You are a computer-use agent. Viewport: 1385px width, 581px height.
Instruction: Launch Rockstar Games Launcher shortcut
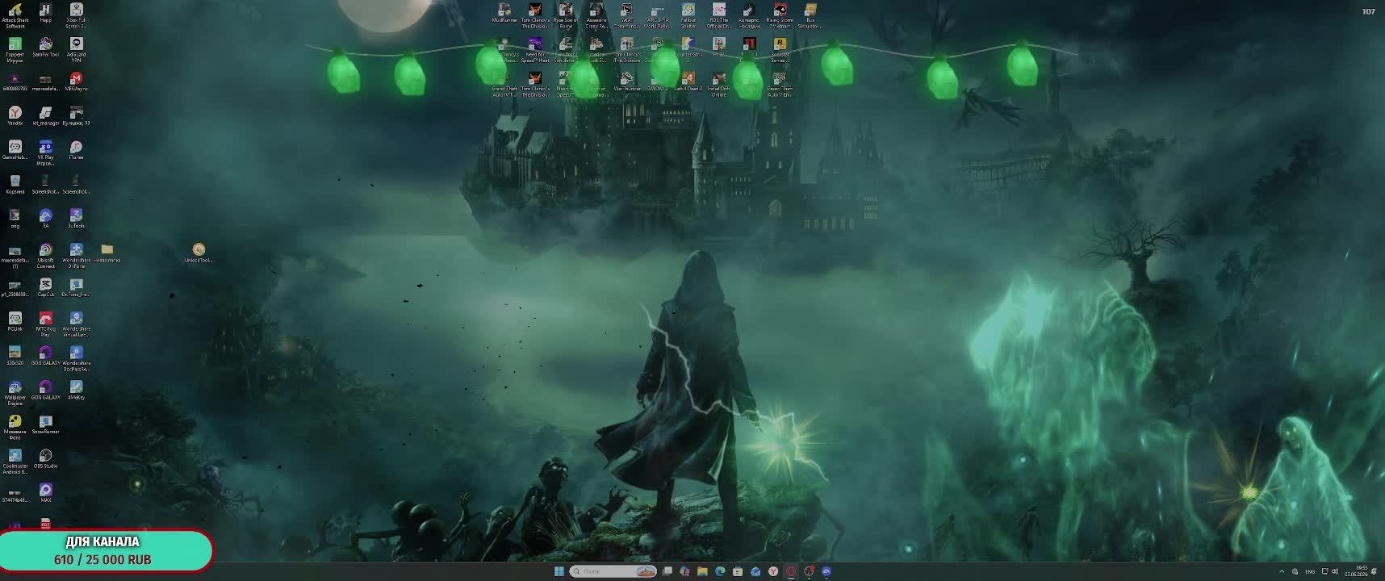(x=780, y=49)
